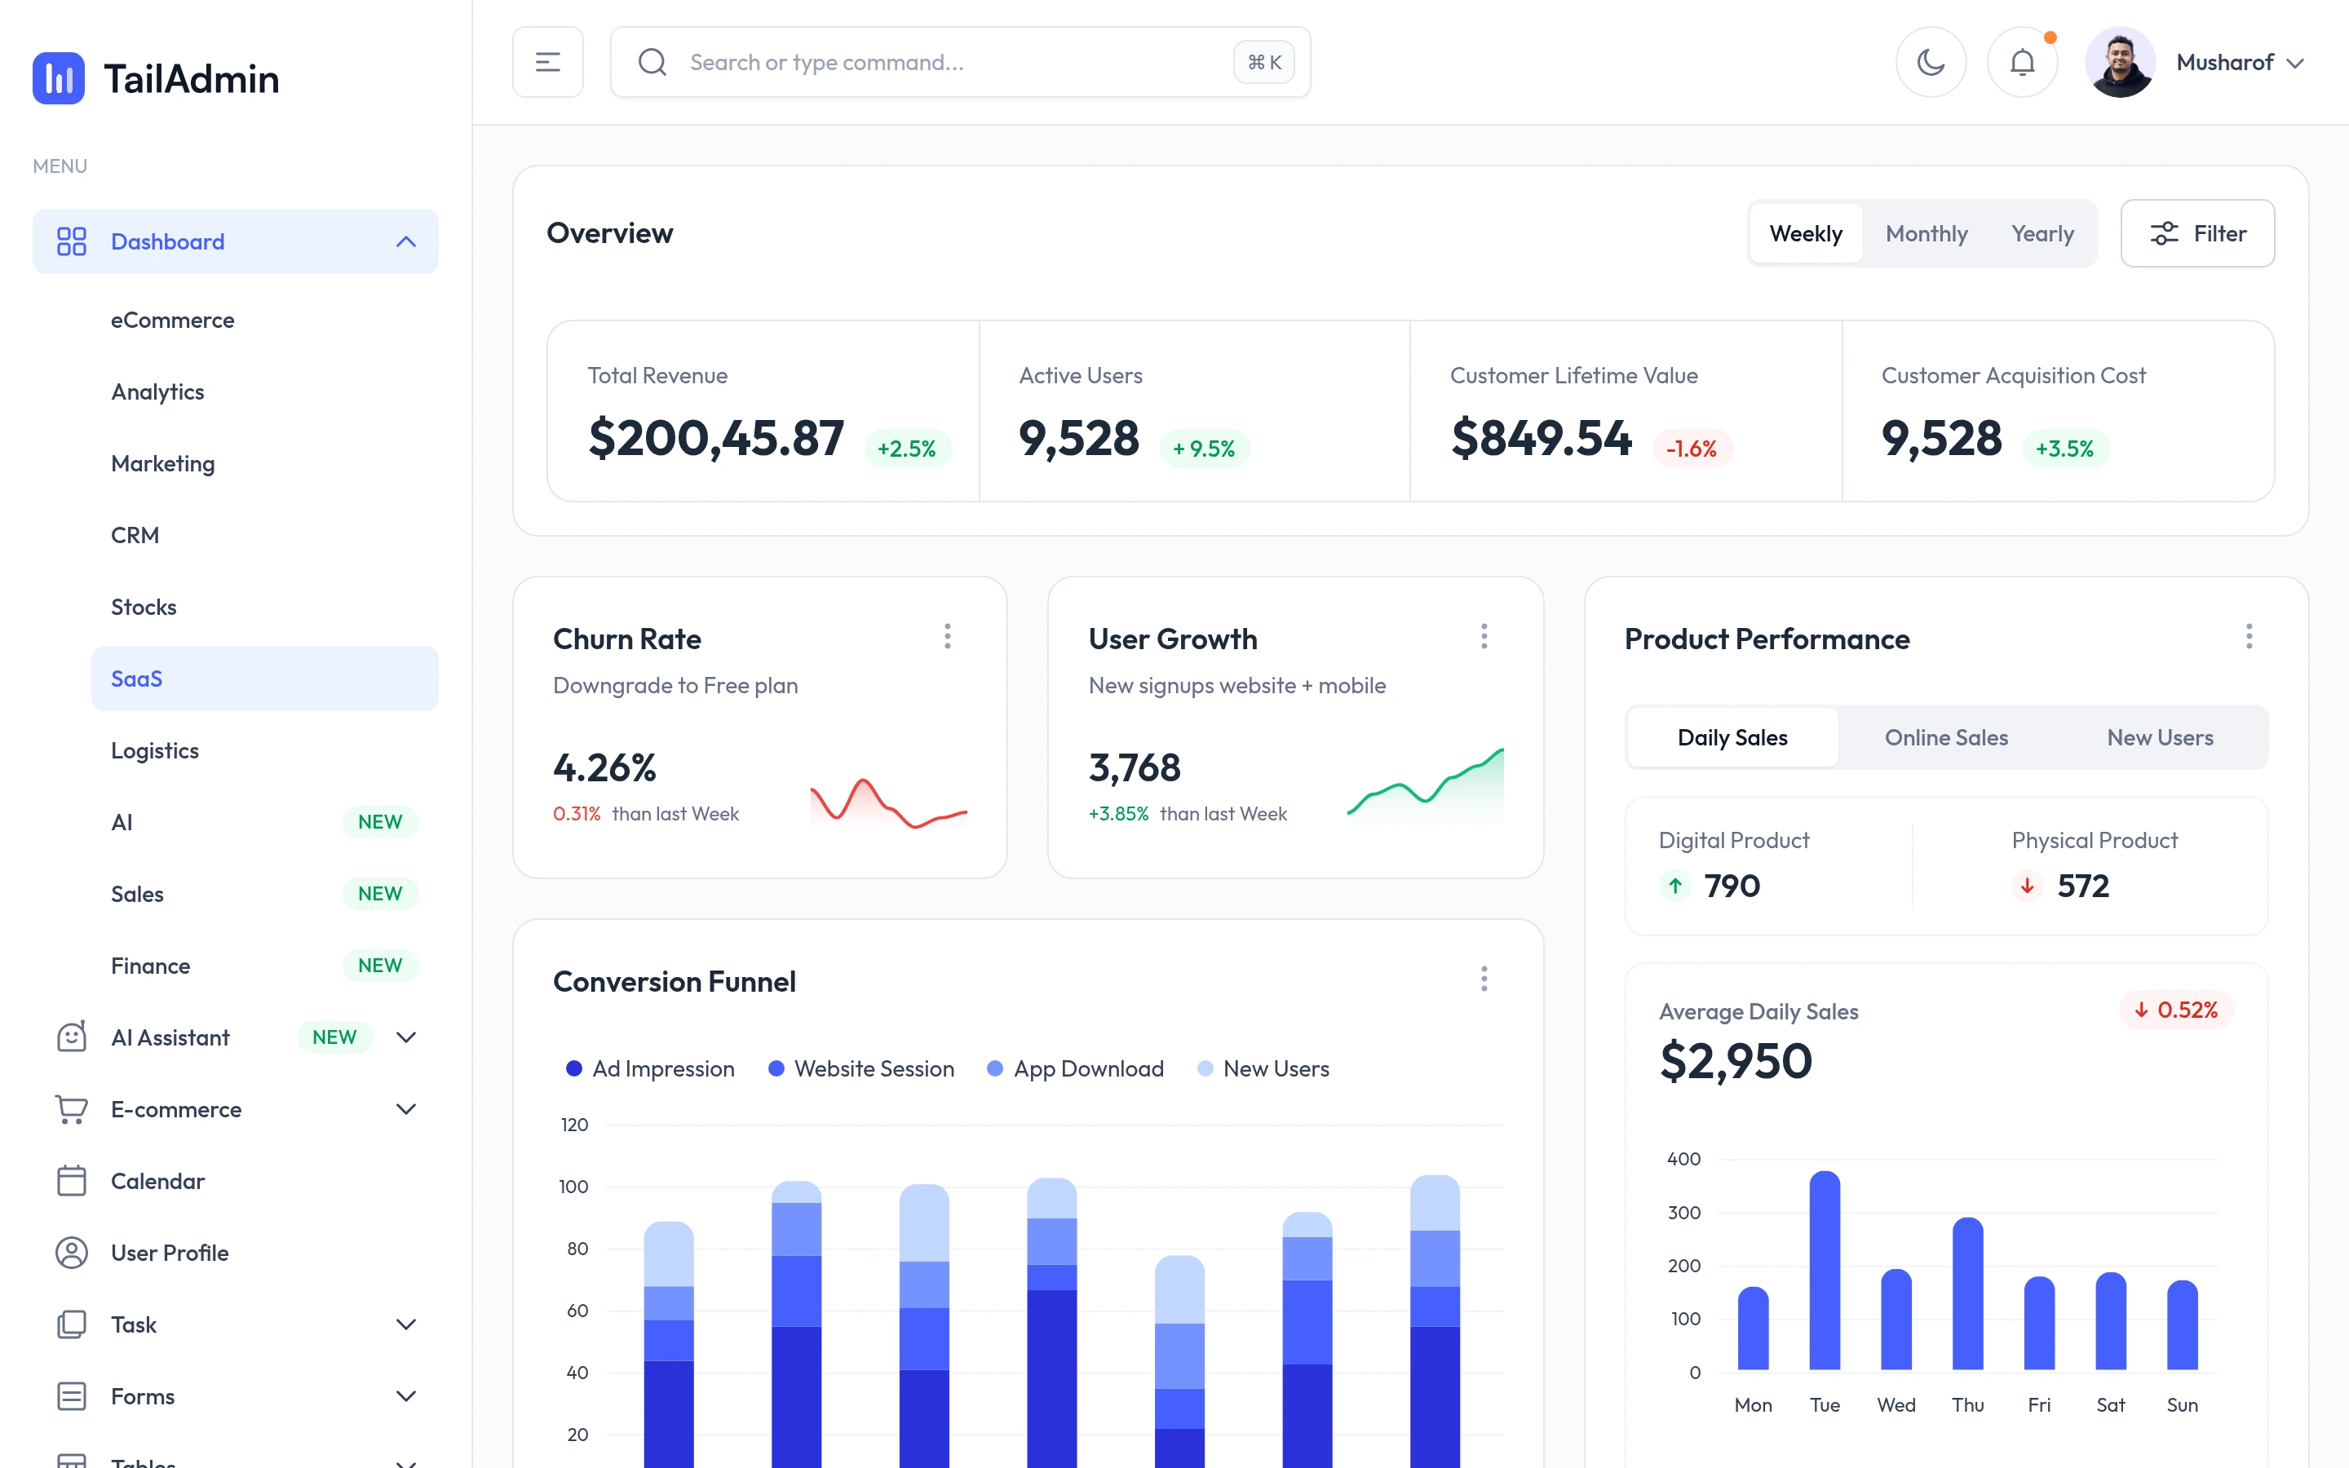2349x1468 pixels.
Task: Open Product Performance options menu
Action: coord(2248,637)
